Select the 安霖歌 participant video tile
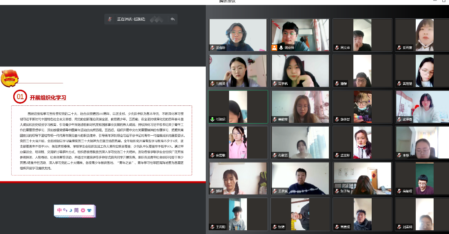Image resolution: width=449 pixels, height=234 pixels. (238, 142)
